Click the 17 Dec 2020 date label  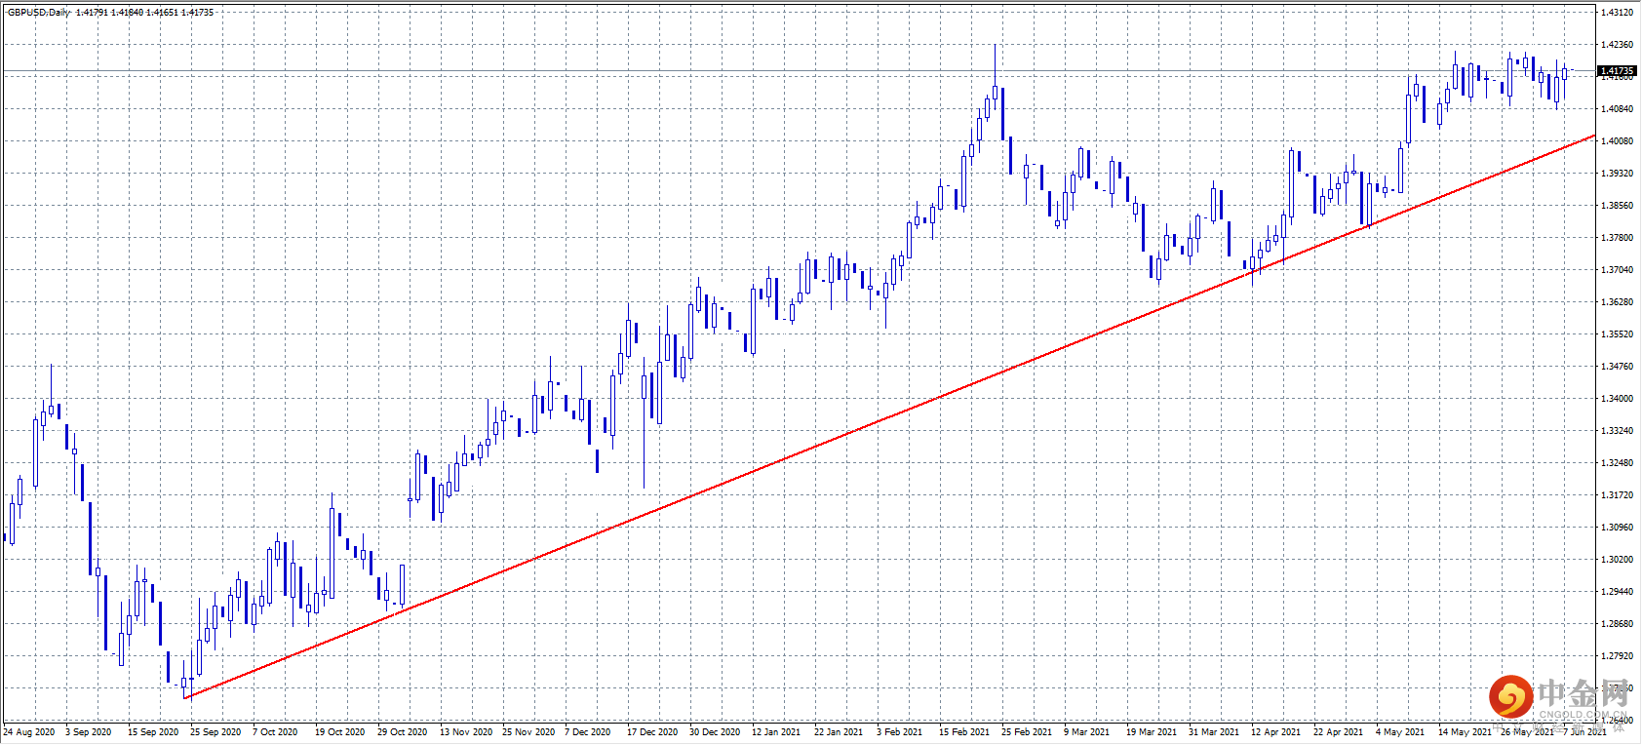[x=652, y=732]
